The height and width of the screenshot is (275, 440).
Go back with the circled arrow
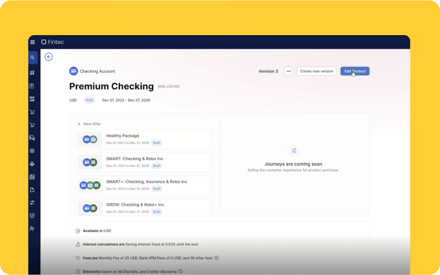click(x=48, y=57)
